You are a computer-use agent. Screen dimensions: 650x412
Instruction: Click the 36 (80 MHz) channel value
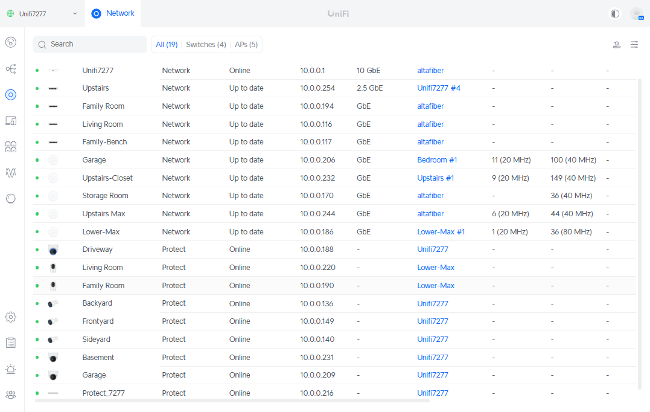click(571, 232)
